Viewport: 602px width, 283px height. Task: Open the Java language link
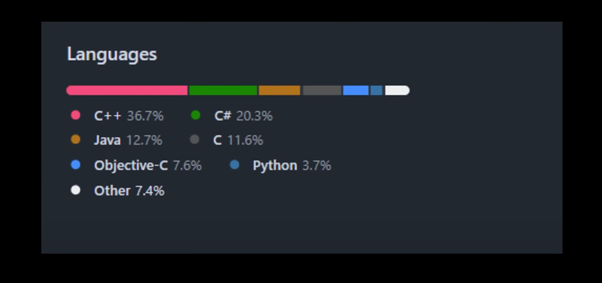click(x=128, y=140)
